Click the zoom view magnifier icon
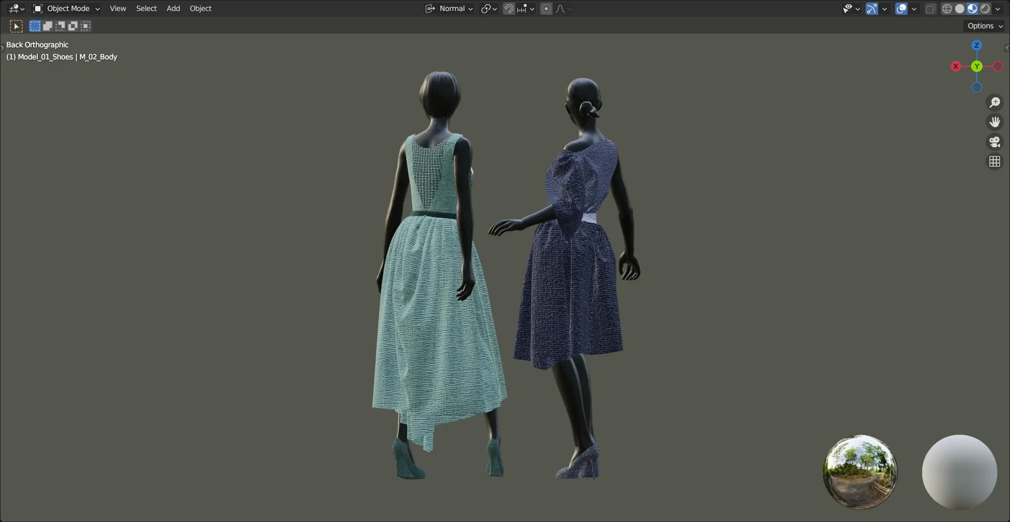The image size is (1010, 522). tap(994, 102)
